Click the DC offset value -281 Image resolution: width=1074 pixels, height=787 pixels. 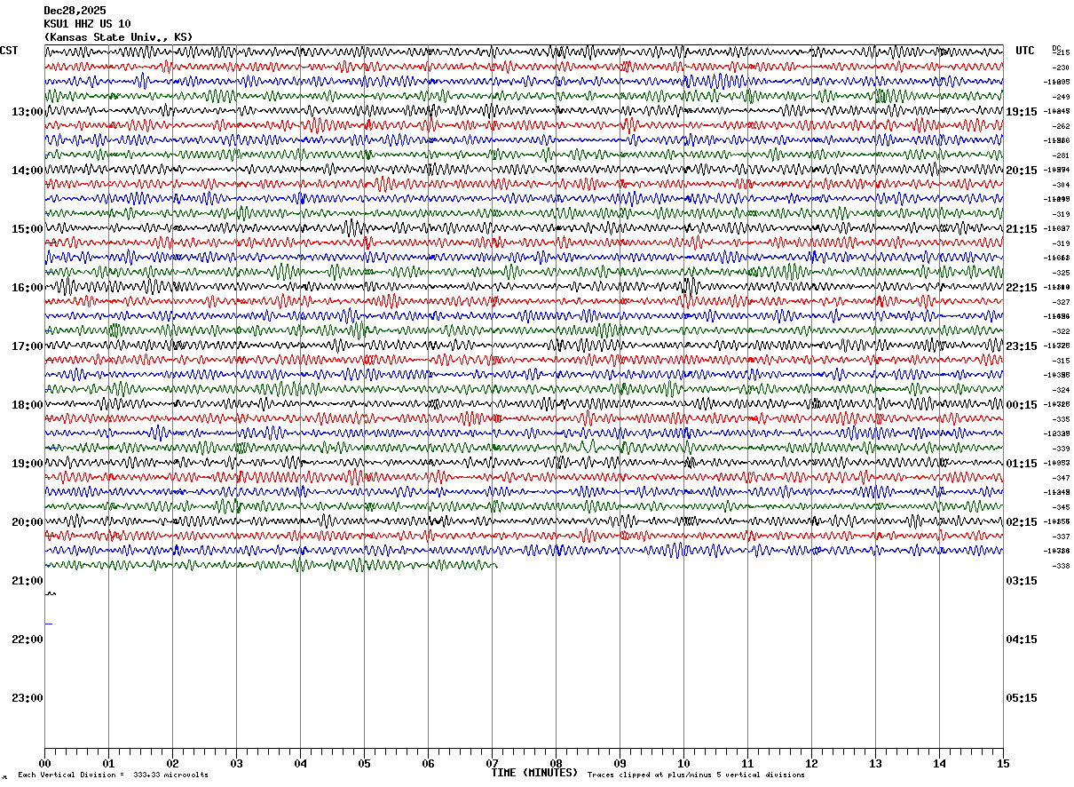pyautogui.click(x=1061, y=155)
